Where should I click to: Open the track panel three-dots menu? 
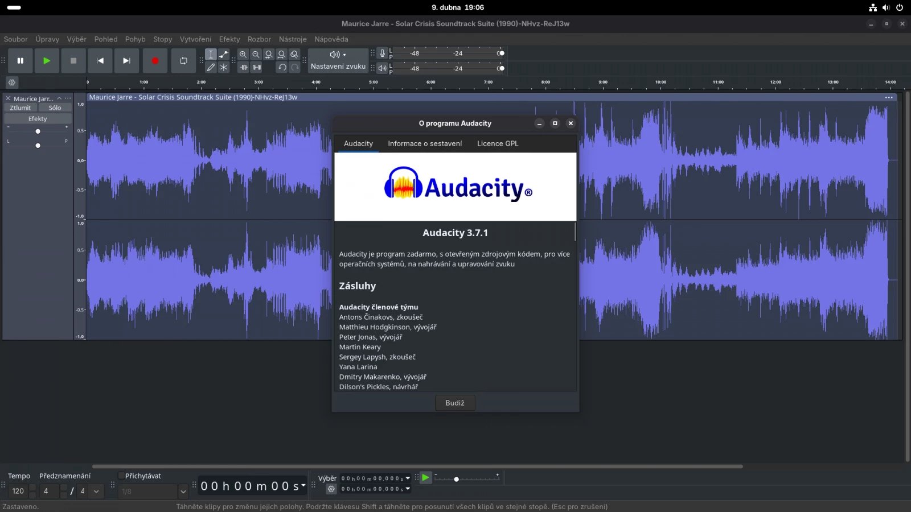click(68, 98)
